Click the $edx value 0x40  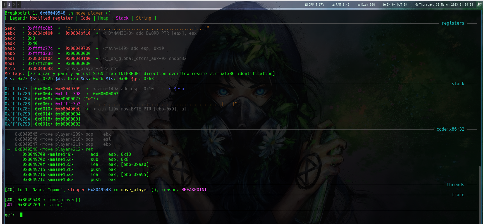[33, 43]
